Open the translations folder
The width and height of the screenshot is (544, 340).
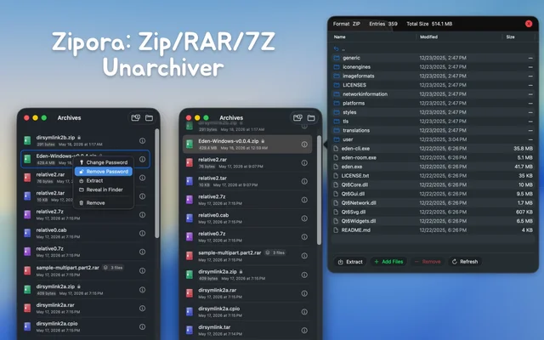[x=433, y=130]
